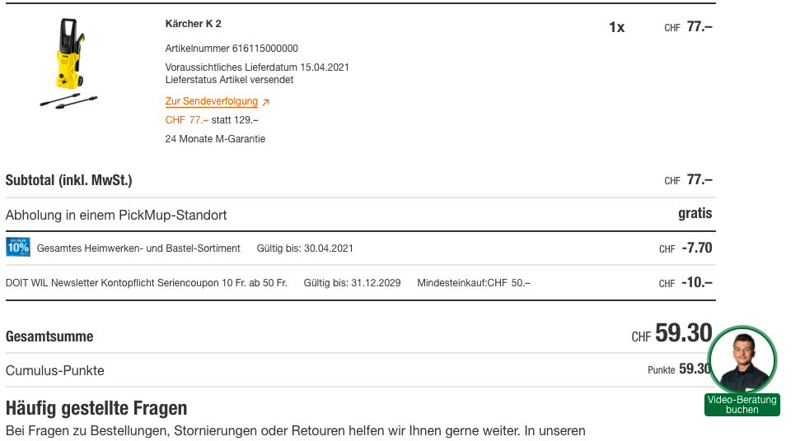Click the DOIT WIL Newsletter coupon description
Viewport: 800px width, 441px height.
[x=146, y=283]
